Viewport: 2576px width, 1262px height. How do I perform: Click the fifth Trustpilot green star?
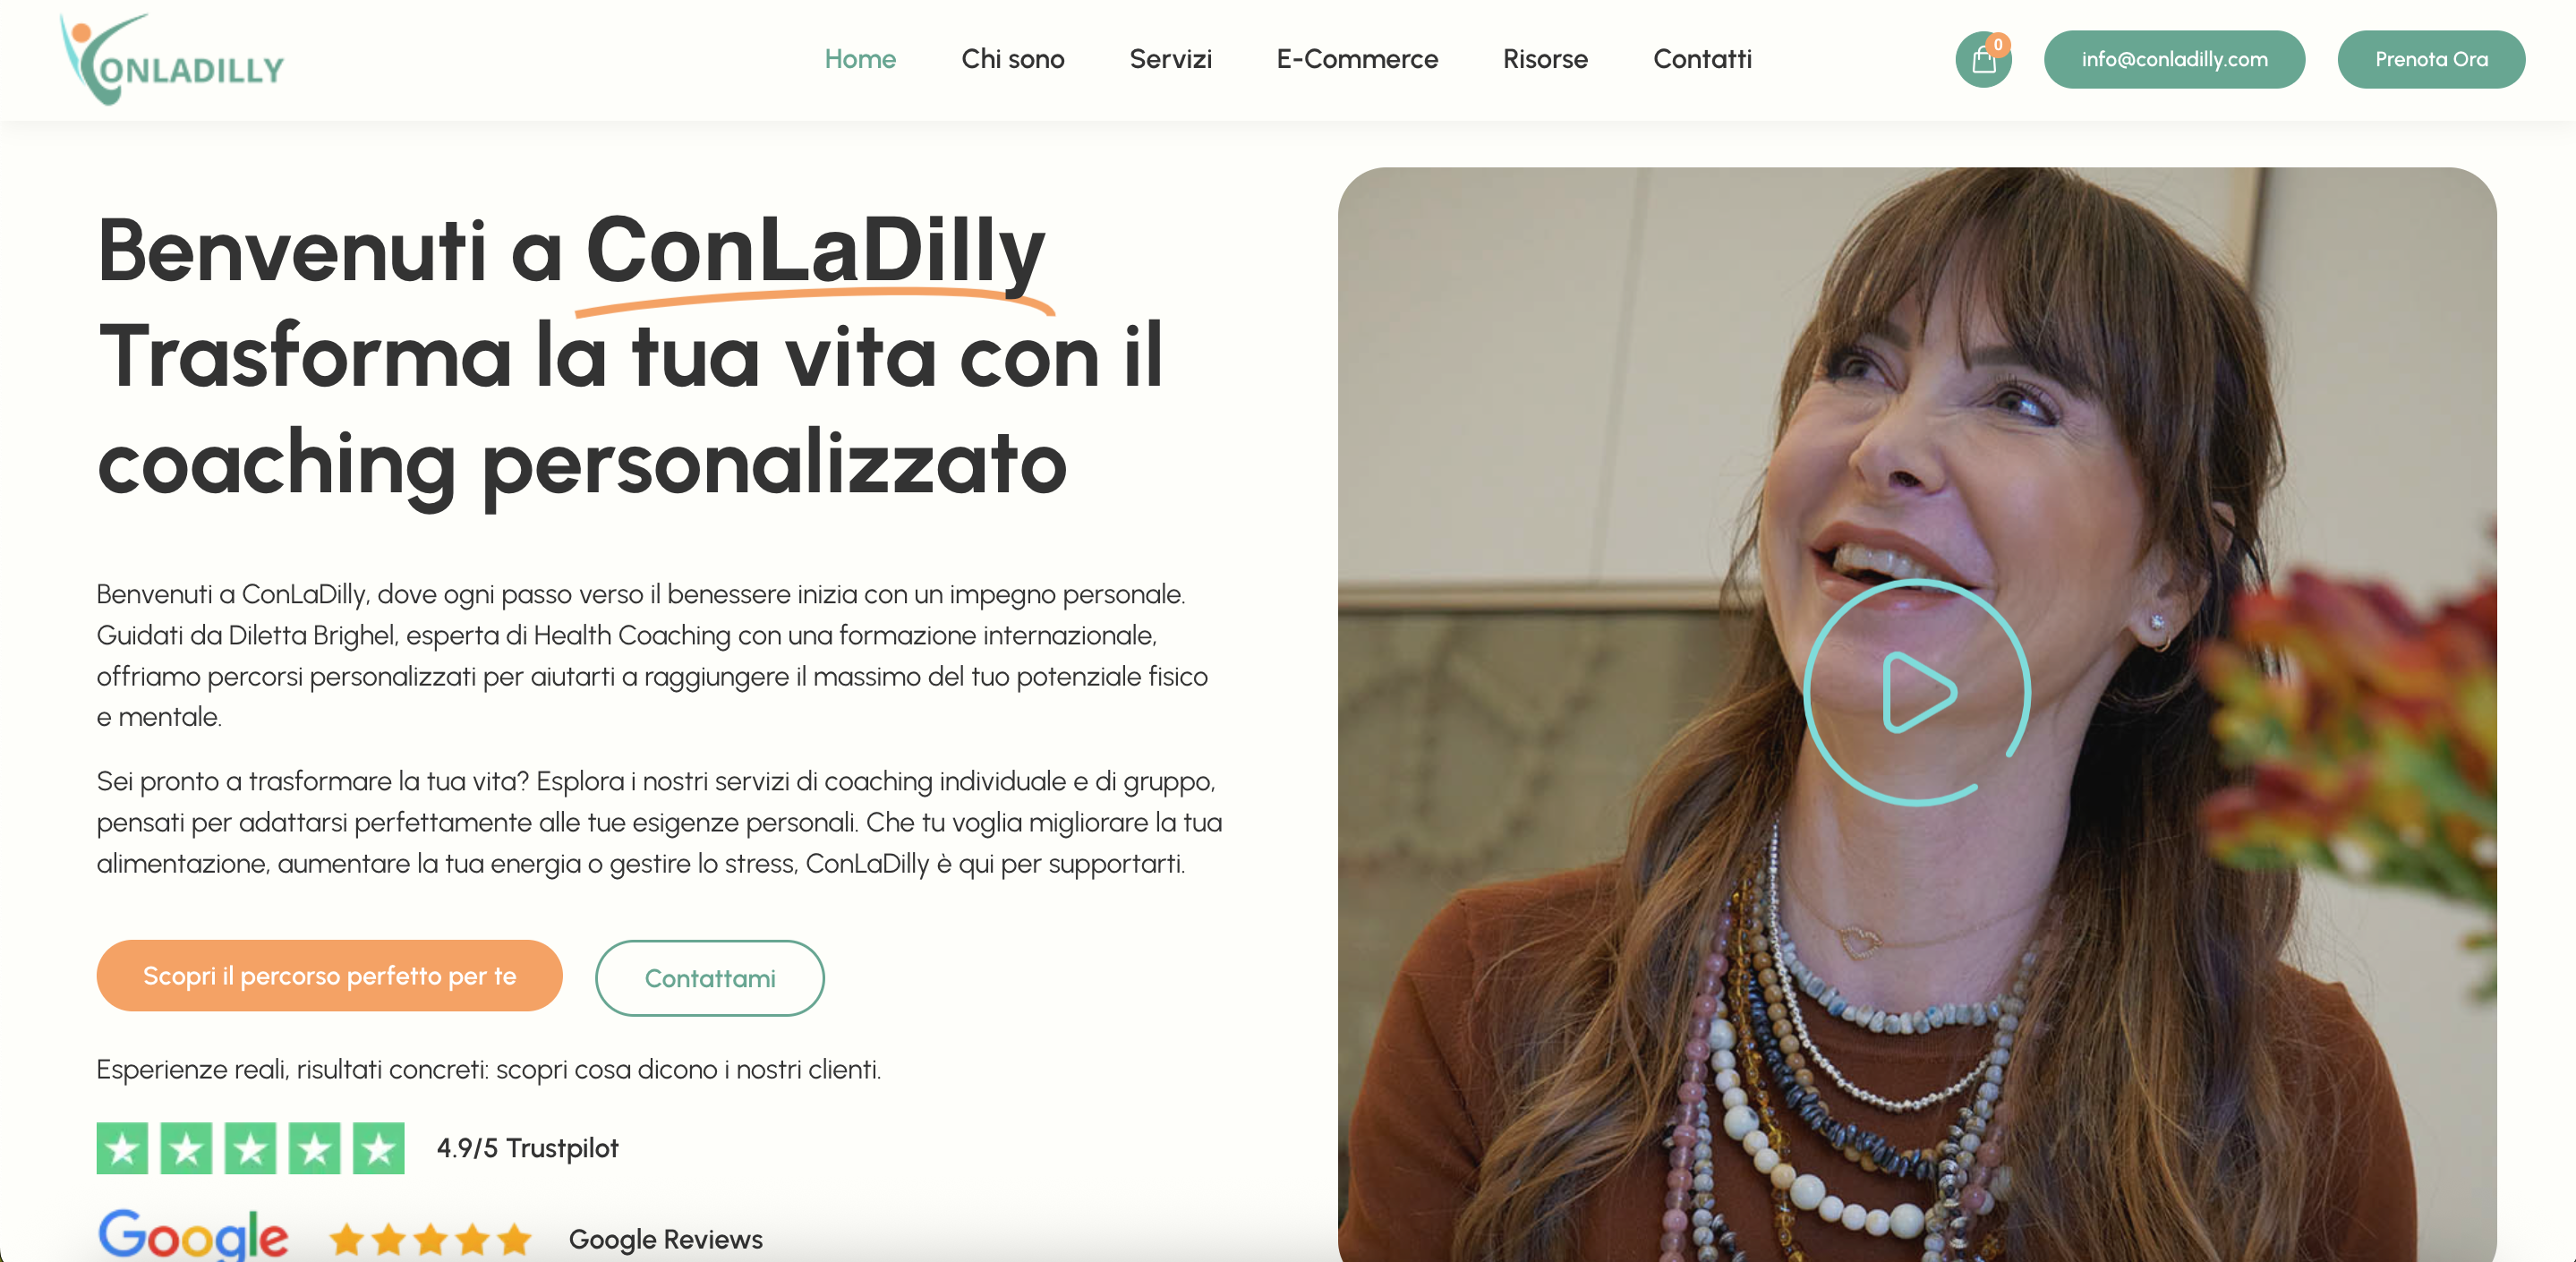pos(379,1148)
